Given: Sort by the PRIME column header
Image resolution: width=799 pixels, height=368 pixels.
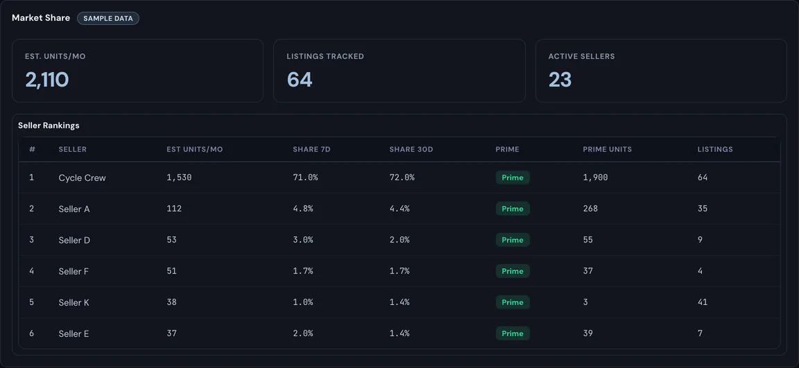Looking at the screenshot, I should pos(508,150).
